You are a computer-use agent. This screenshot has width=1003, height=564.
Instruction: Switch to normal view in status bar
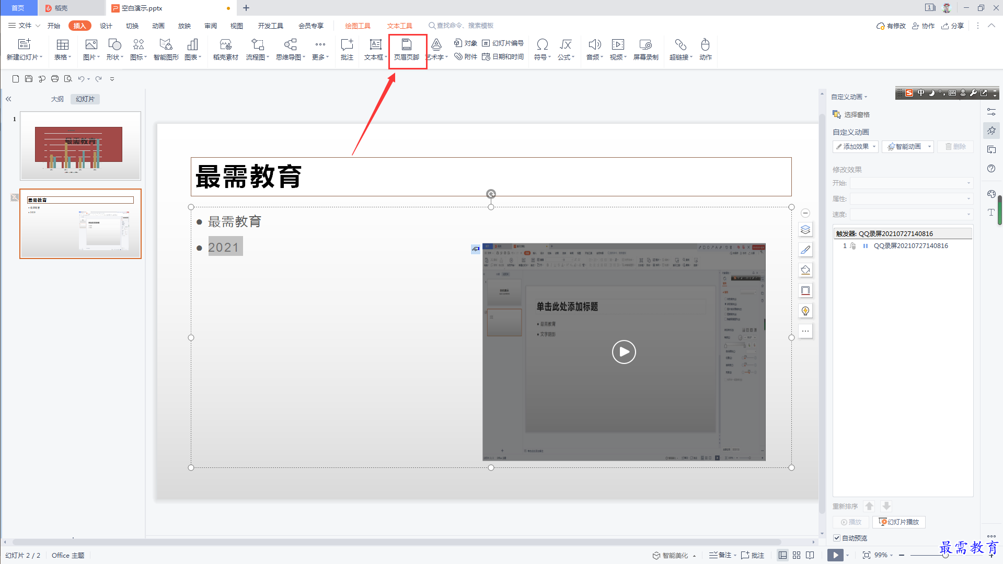coord(782,555)
